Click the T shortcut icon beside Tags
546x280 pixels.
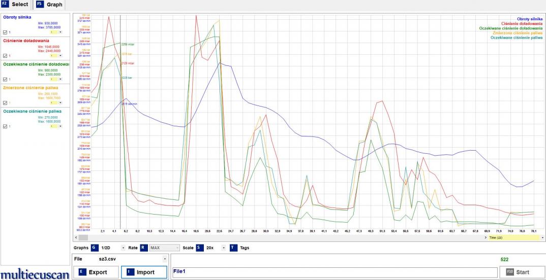click(233, 248)
